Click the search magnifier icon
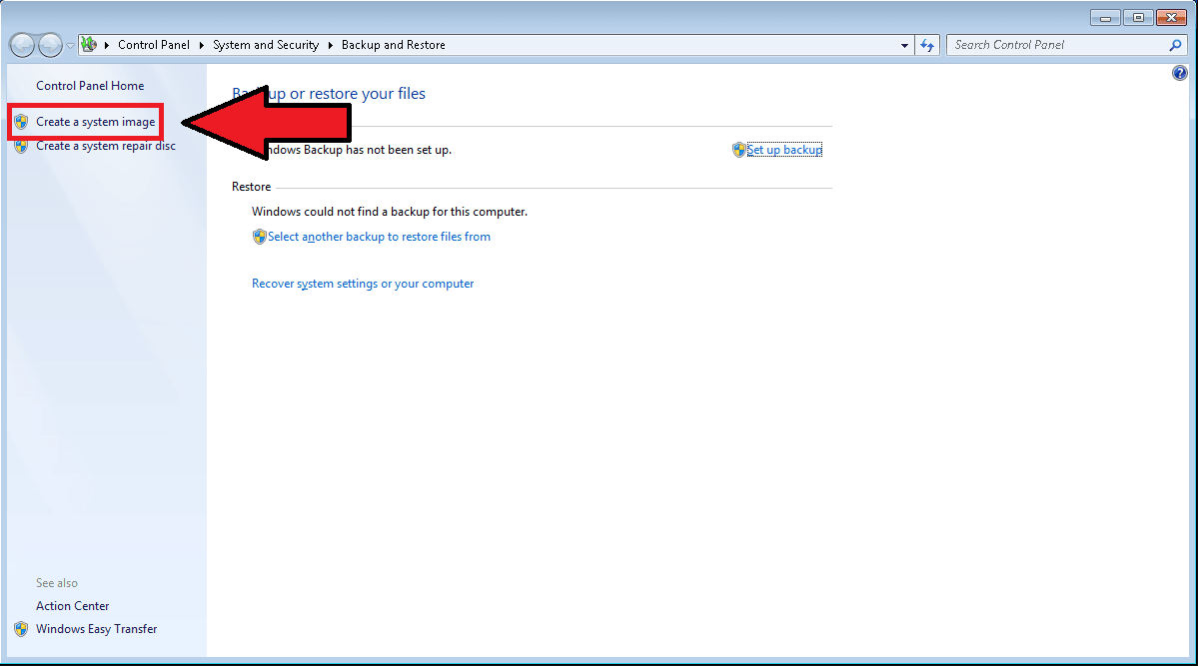The width and height of the screenshot is (1198, 666). coord(1175,45)
